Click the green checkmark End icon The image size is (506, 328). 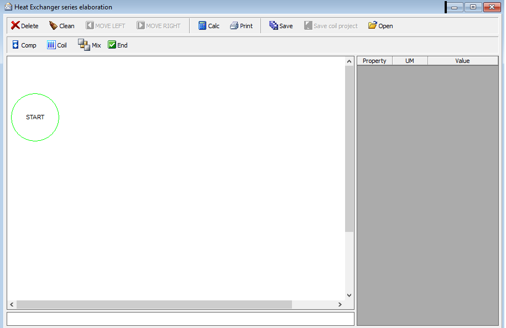(112, 45)
